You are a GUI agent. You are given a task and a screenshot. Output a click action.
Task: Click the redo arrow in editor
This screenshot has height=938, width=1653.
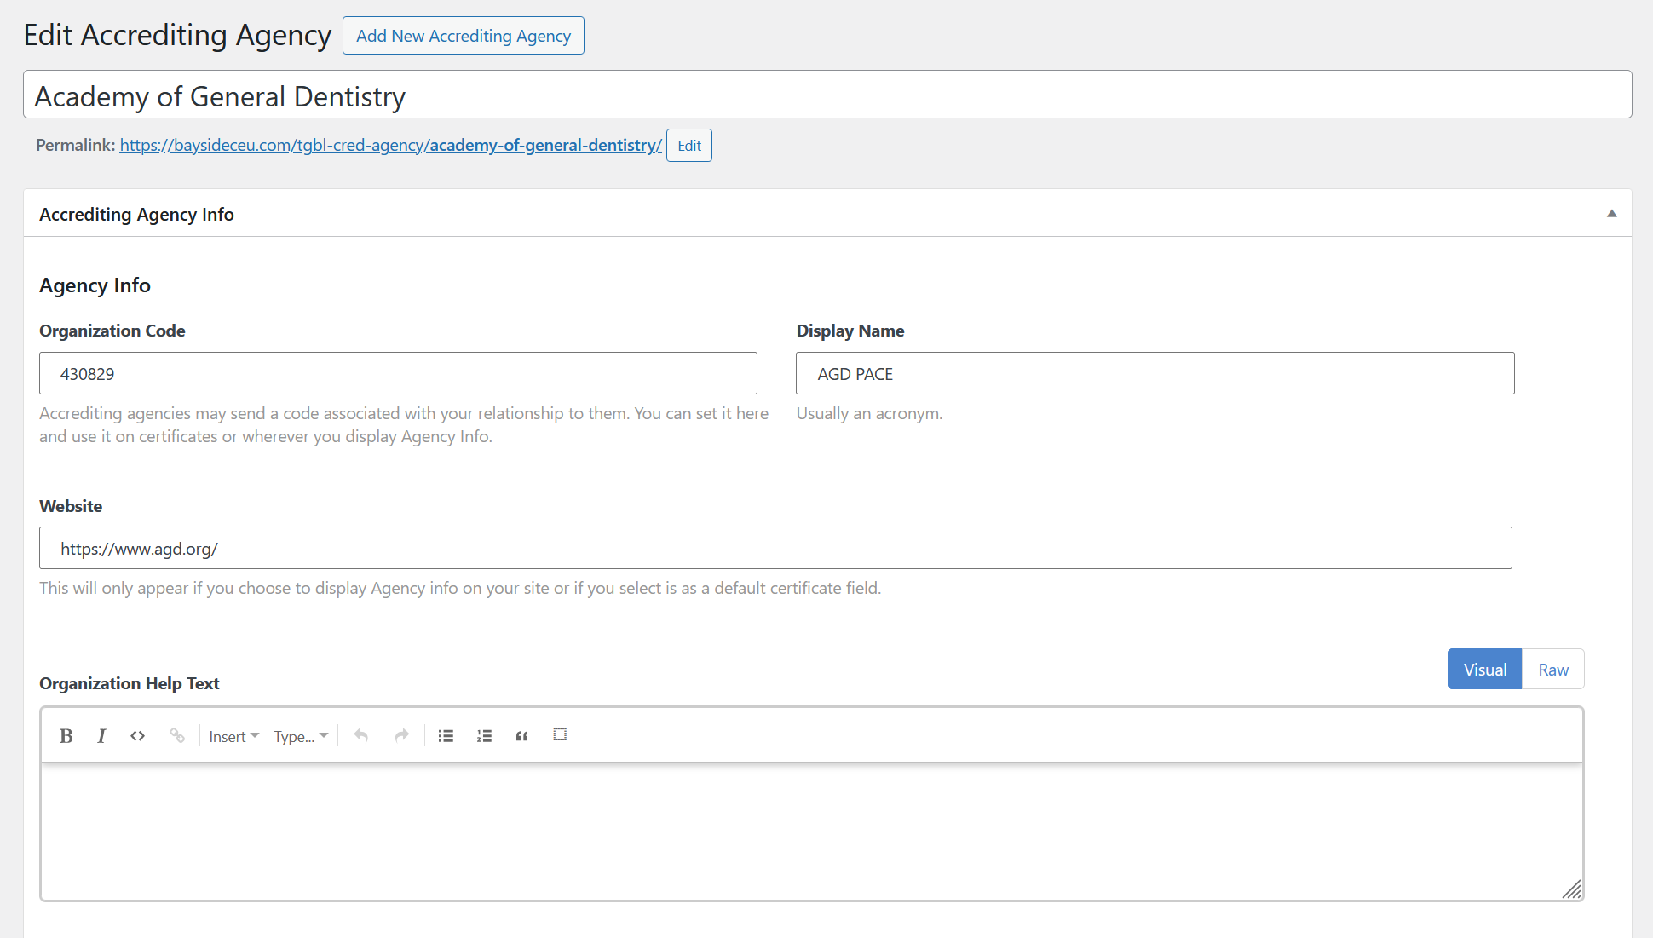(401, 736)
